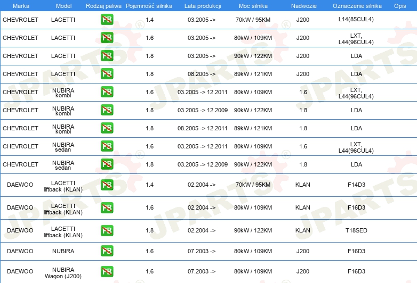Click fuel icon for Lacetti 08.2005 89kW row

click(x=107, y=74)
